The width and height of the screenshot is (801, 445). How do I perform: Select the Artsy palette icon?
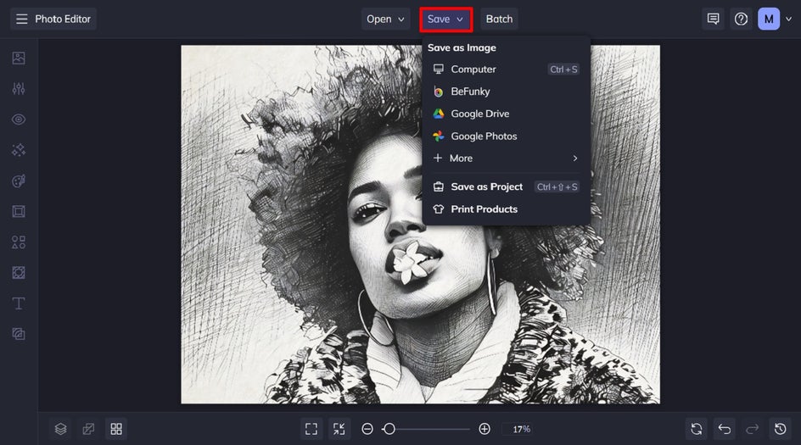pos(19,181)
